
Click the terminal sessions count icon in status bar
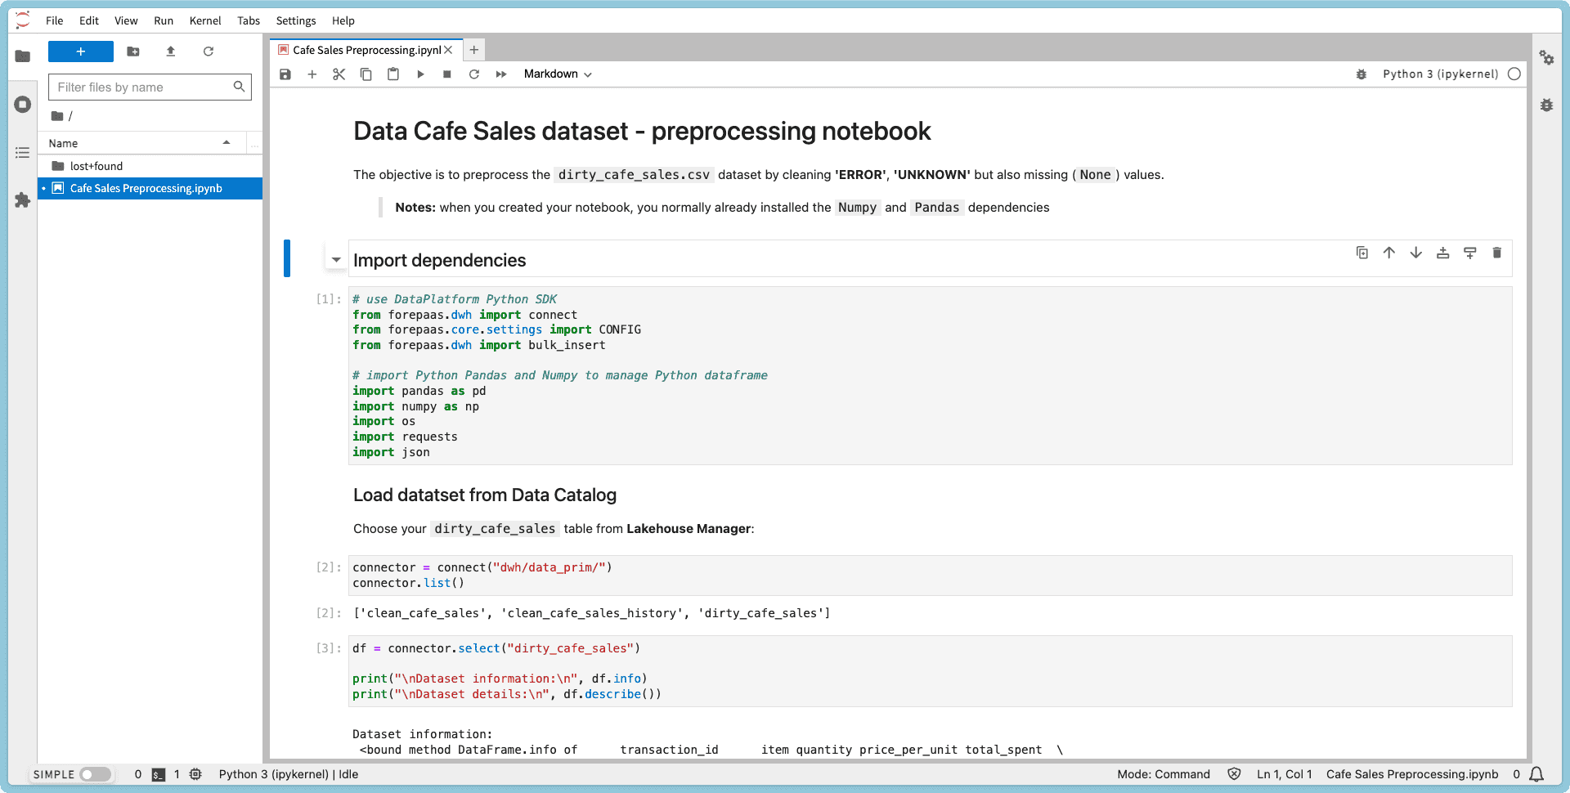coord(159,774)
